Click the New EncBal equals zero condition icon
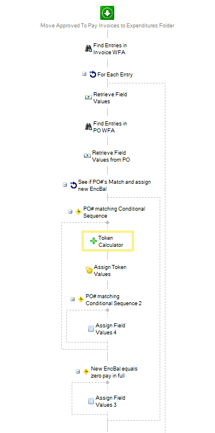 click(86, 372)
